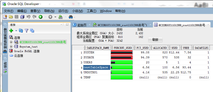
Task: Select the root 连接 tree node
Action: click(x=17, y=38)
